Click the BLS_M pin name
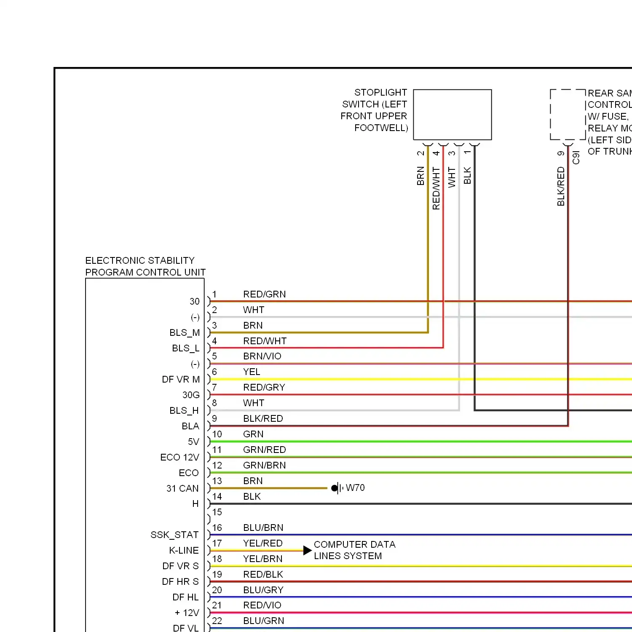 tap(185, 332)
